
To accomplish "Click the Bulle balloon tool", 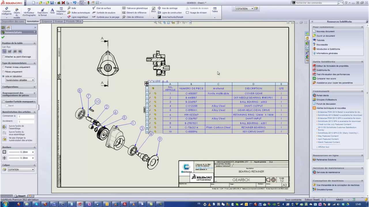I will (73, 8).
